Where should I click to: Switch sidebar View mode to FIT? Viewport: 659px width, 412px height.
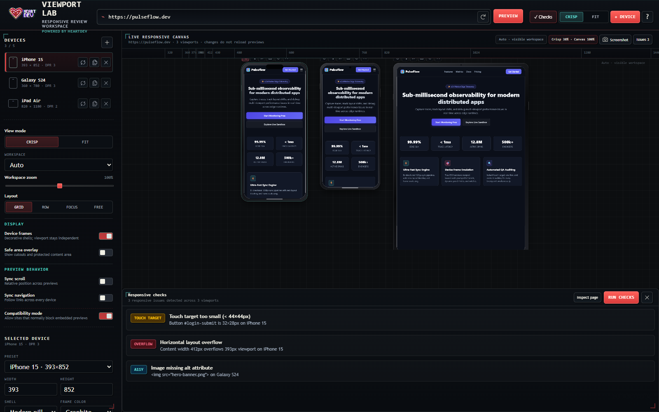click(85, 142)
